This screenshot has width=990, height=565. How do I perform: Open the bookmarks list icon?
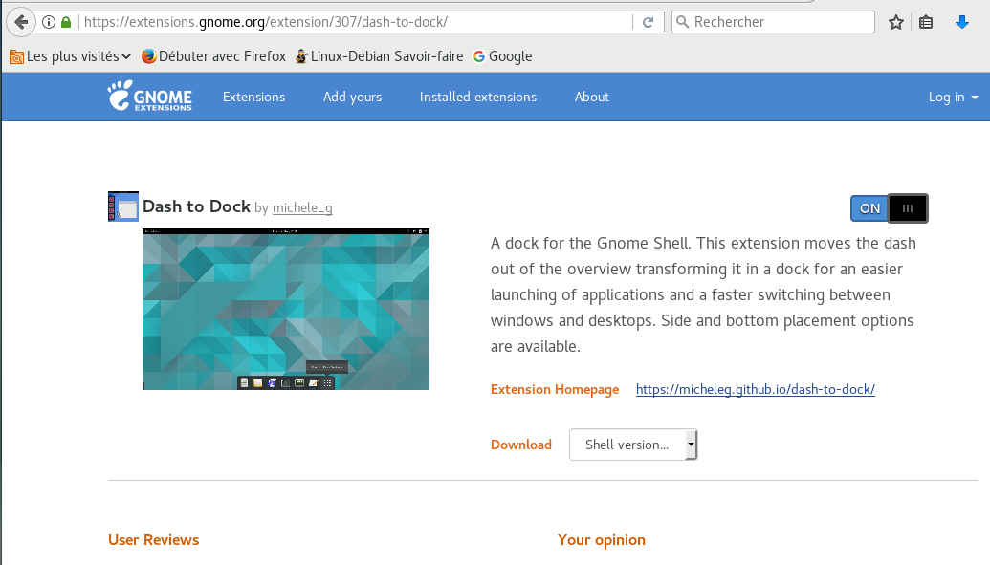(926, 22)
